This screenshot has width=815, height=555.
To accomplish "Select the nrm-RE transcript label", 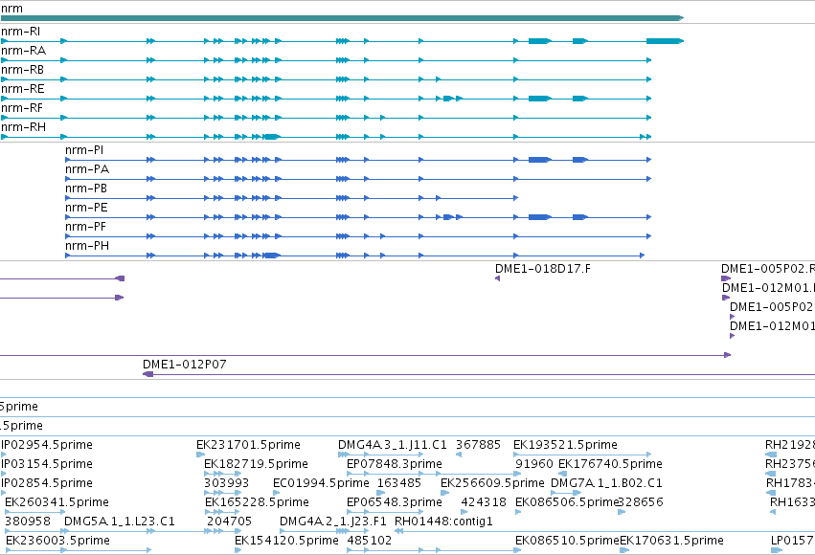I will [22, 89].
